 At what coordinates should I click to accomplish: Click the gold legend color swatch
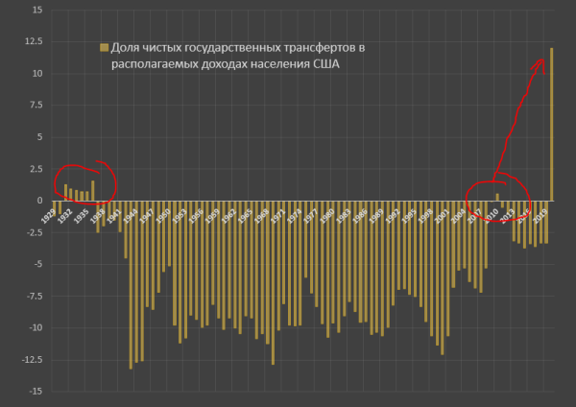coord(104,48)
